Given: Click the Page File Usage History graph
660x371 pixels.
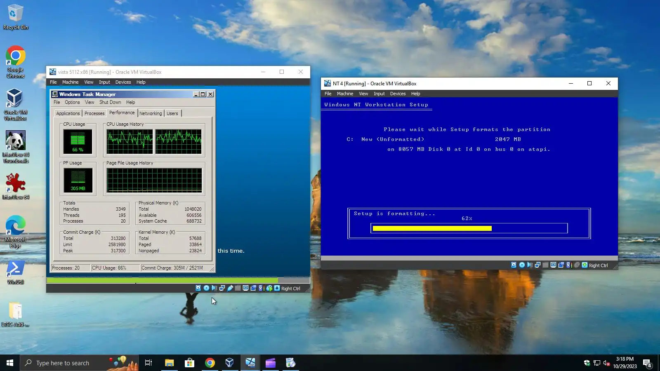Looking at the screenshot, I should [x=154, y=180].
